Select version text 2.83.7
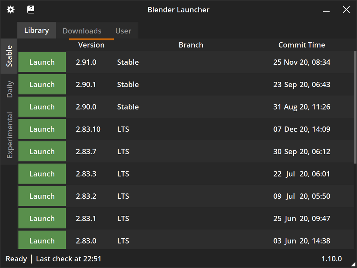Screen dimensions: 357x268 86,151
